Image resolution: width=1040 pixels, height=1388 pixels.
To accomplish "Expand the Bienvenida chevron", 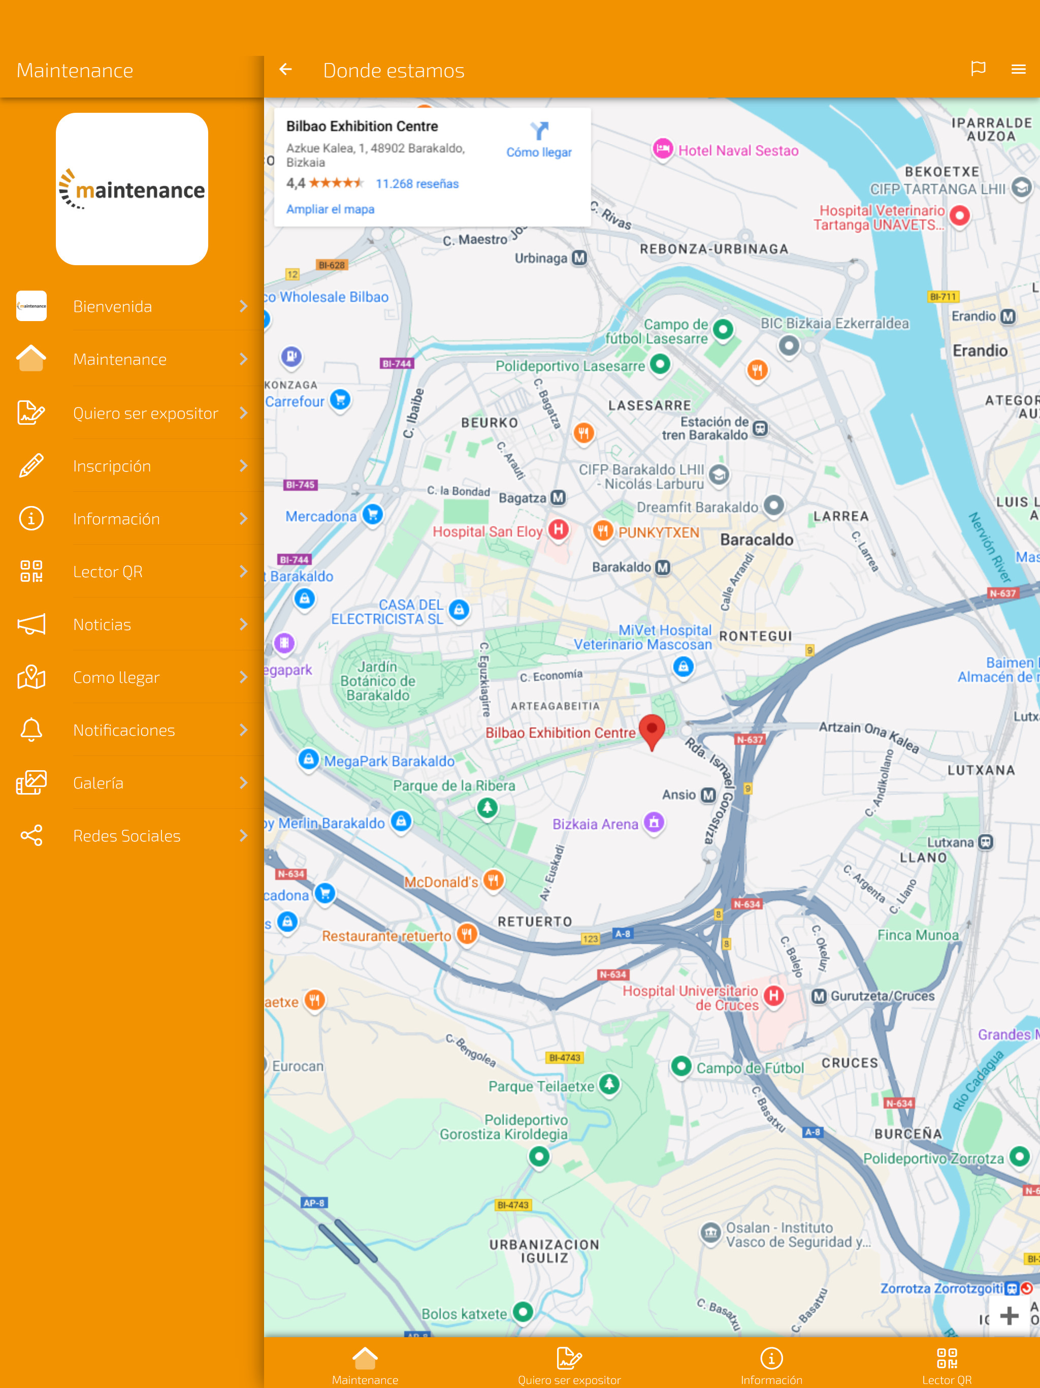I will [243, 306].
